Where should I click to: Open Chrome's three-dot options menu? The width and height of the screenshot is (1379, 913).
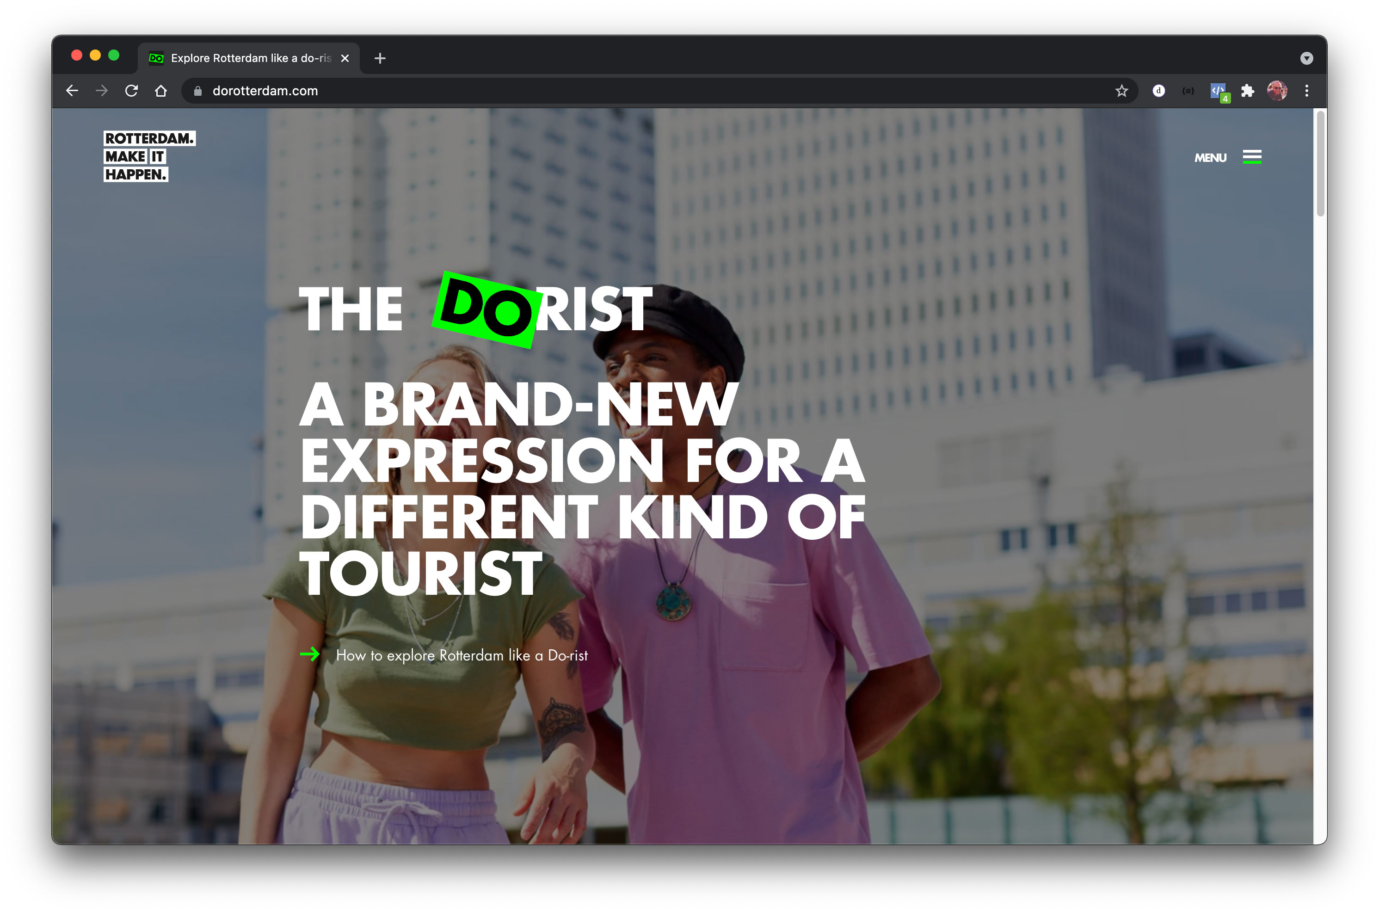(1306, 91)
